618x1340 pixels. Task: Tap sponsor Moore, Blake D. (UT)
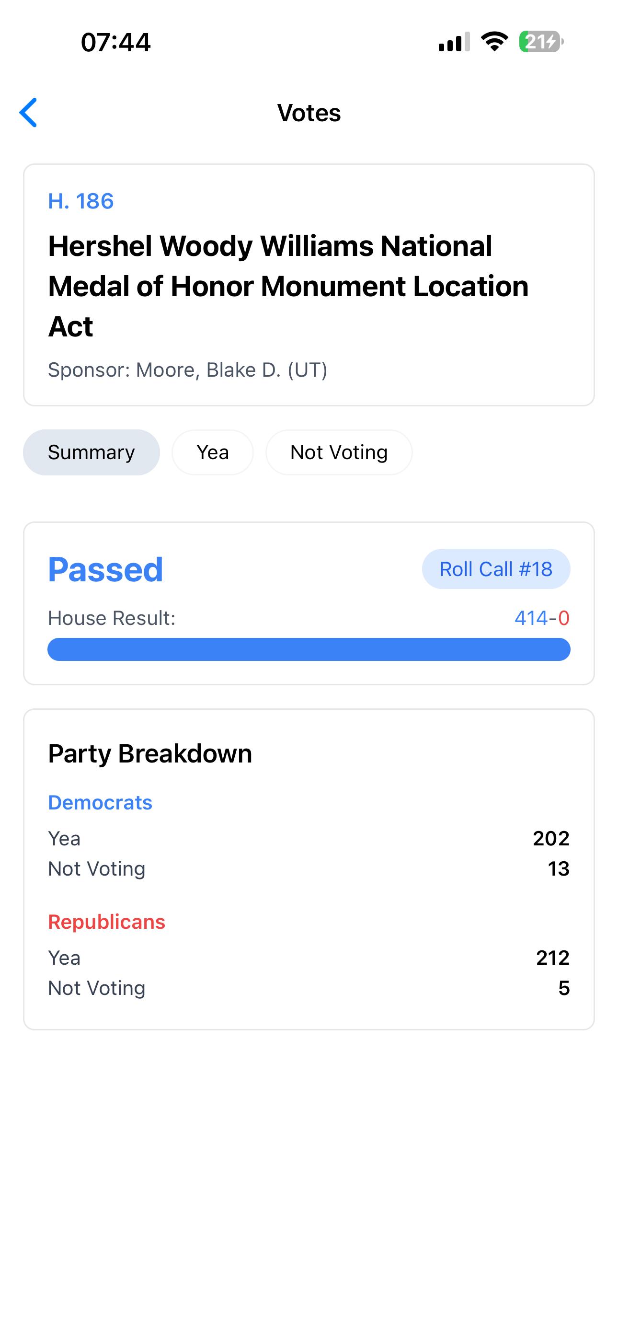[x=188, y=370]
